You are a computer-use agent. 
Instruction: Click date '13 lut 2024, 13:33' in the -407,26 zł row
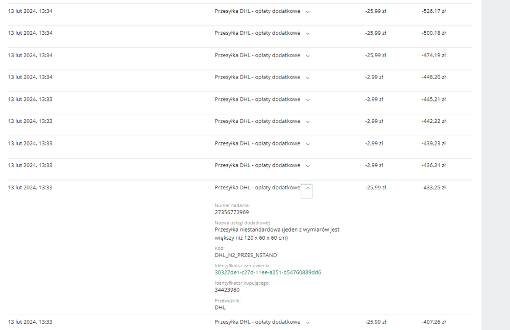click(30, 322)
